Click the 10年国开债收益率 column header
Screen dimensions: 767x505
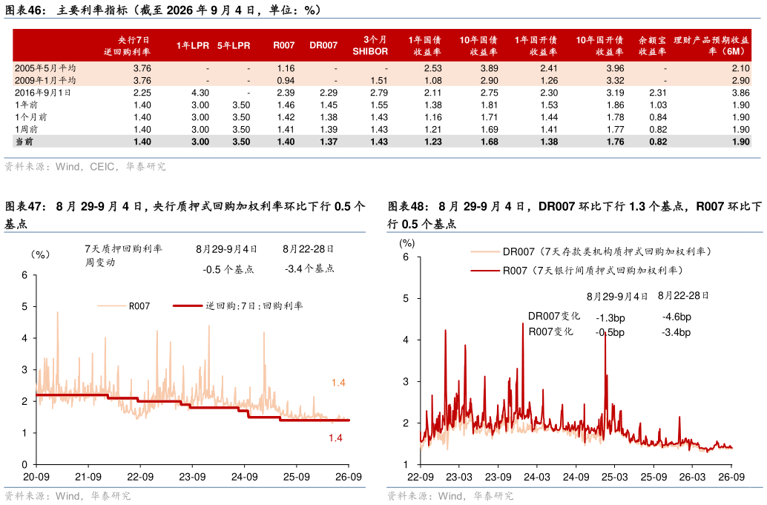pyautogui.click(x=599, y=45)
